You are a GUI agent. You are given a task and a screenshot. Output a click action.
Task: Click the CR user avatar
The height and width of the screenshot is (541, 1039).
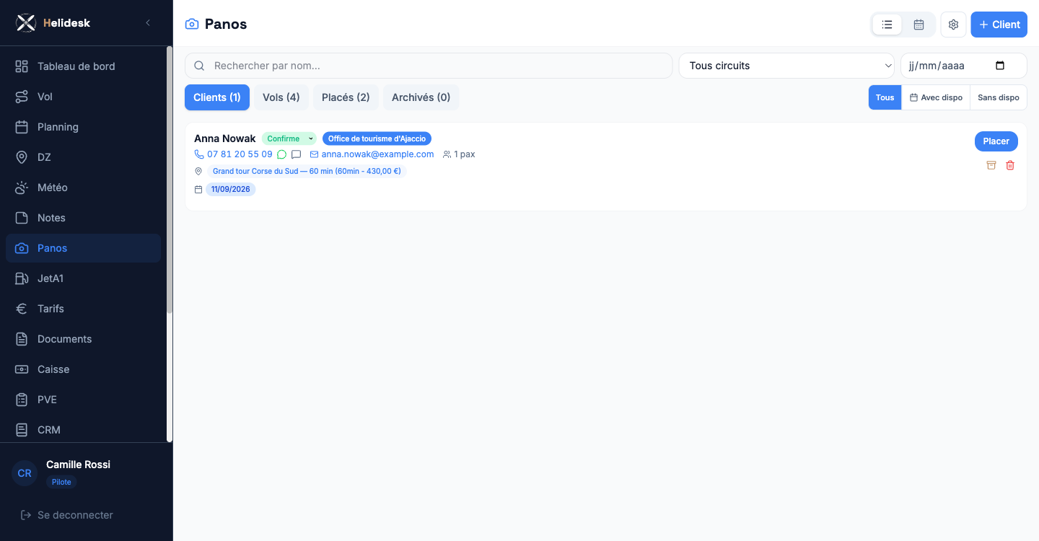[25, 473]
